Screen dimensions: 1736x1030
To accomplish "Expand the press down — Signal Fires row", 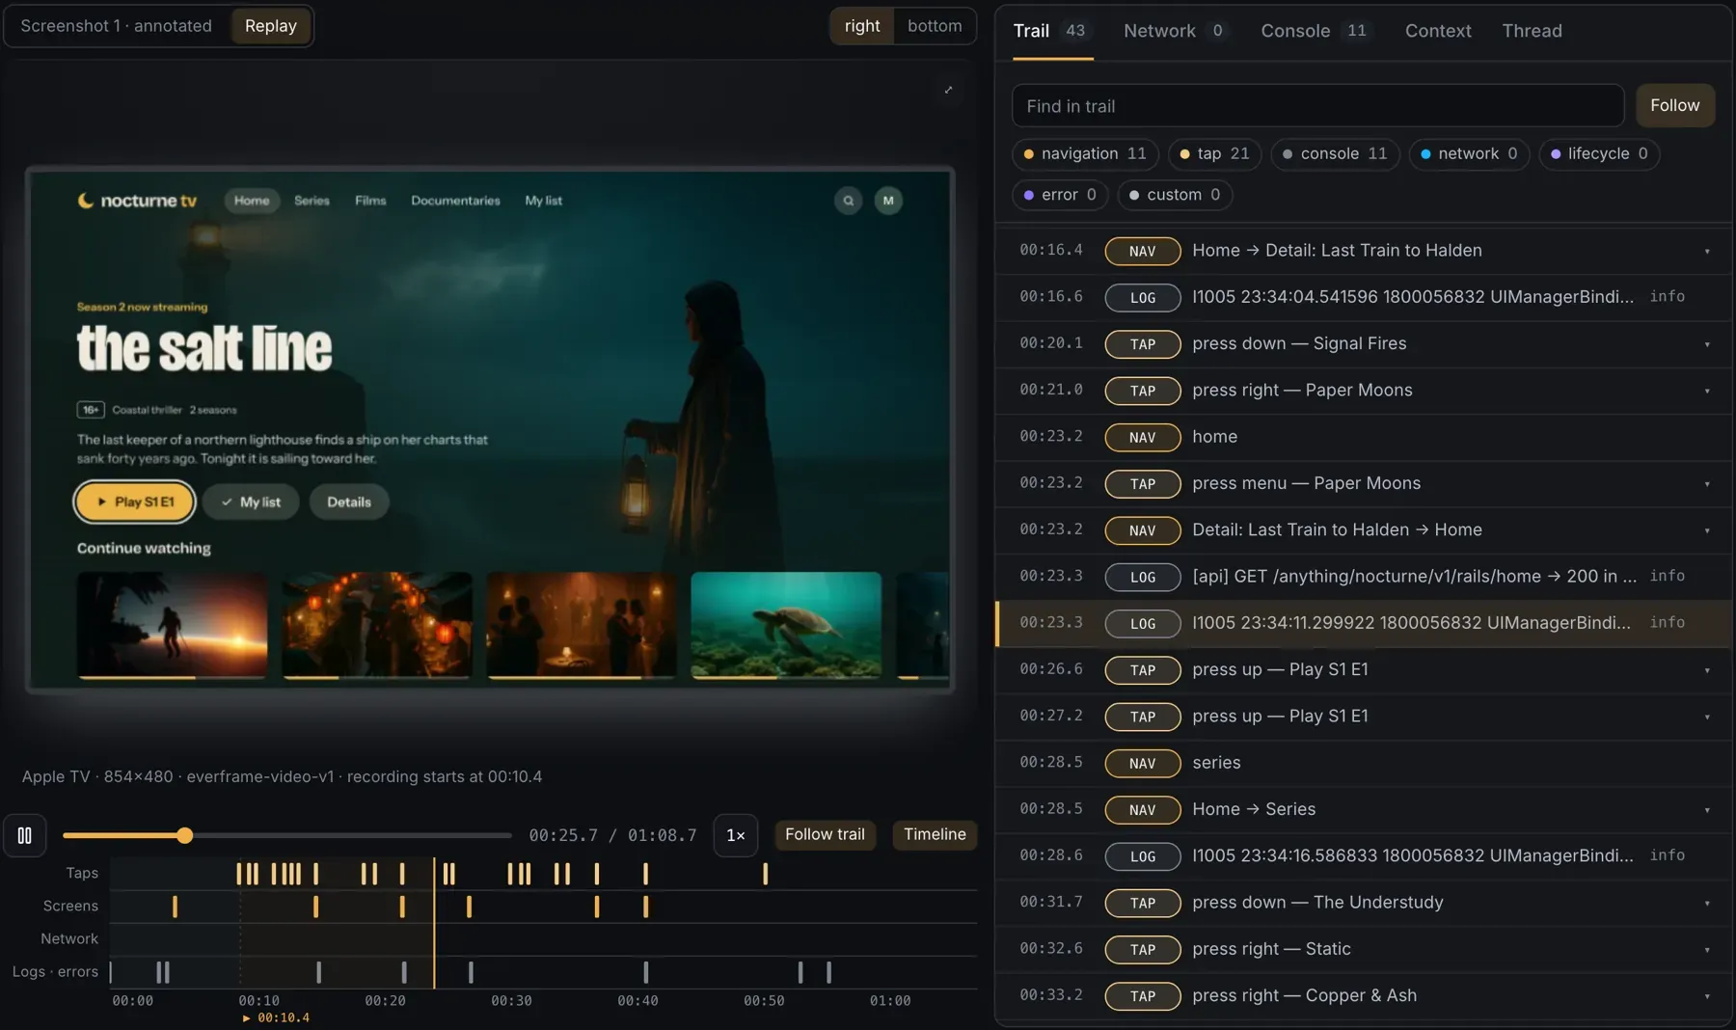I will pyautogui.click(x=1706, y=344).
